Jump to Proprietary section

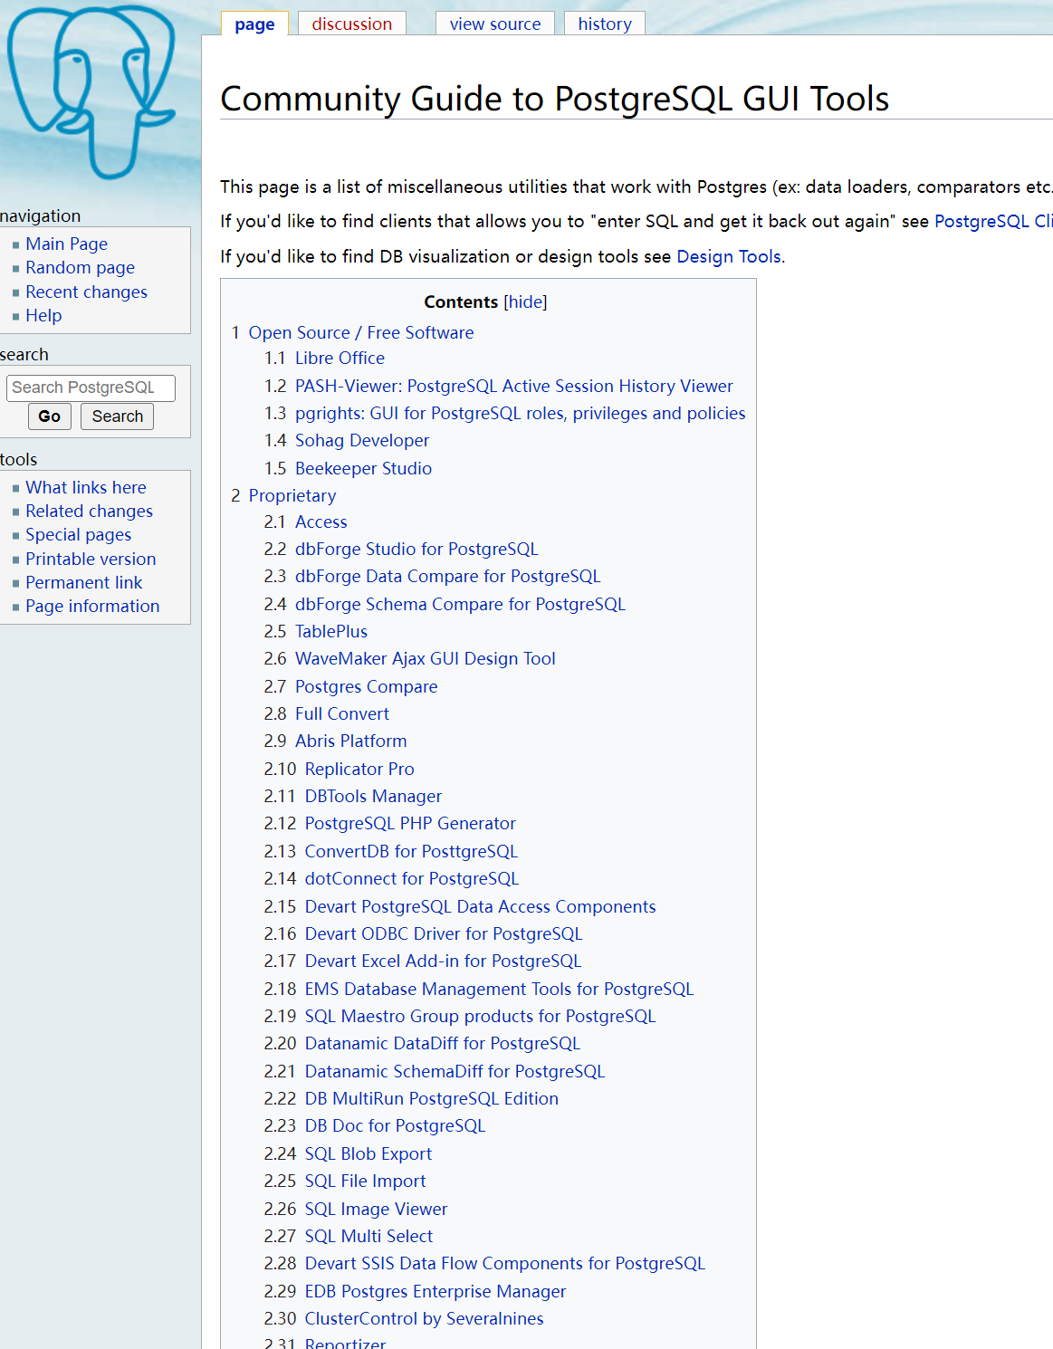pos(292,495)
